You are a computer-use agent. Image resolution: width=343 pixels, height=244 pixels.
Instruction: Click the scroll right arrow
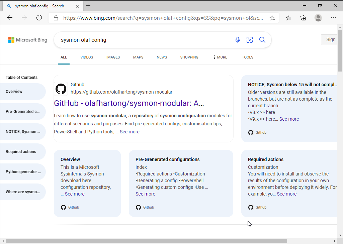click(x=335, y=241)
